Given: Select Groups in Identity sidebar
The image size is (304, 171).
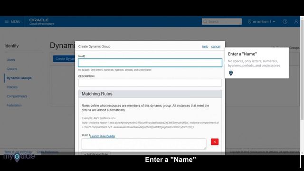Looking at the screenshot, I should click(12, 69).
